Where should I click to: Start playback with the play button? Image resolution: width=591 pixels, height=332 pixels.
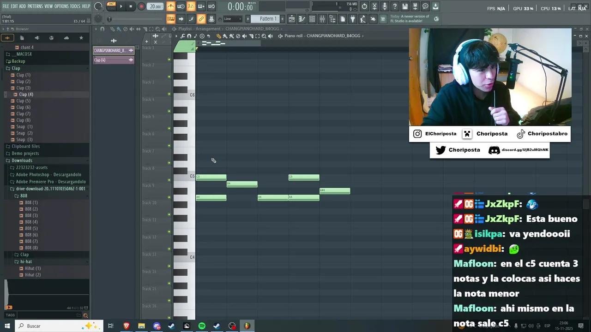pyautogui.click(x=121, y=6)
